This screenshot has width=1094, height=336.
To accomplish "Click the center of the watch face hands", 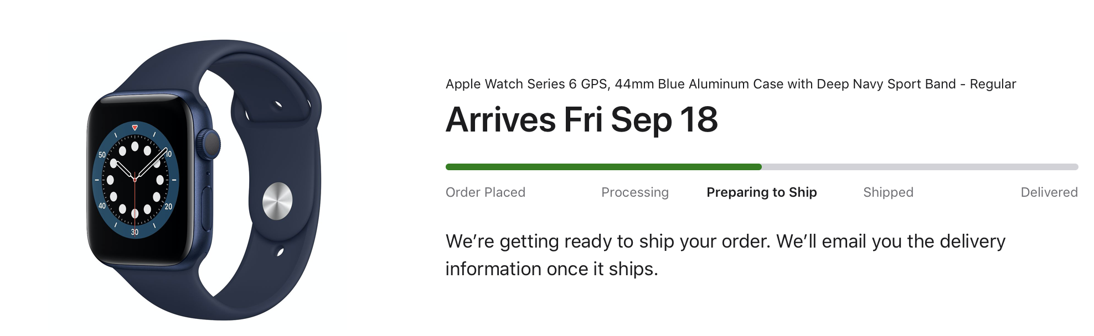I will click(x=135, y=179).
